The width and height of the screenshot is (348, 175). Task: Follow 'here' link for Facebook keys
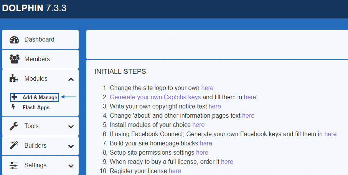point(330,134)
